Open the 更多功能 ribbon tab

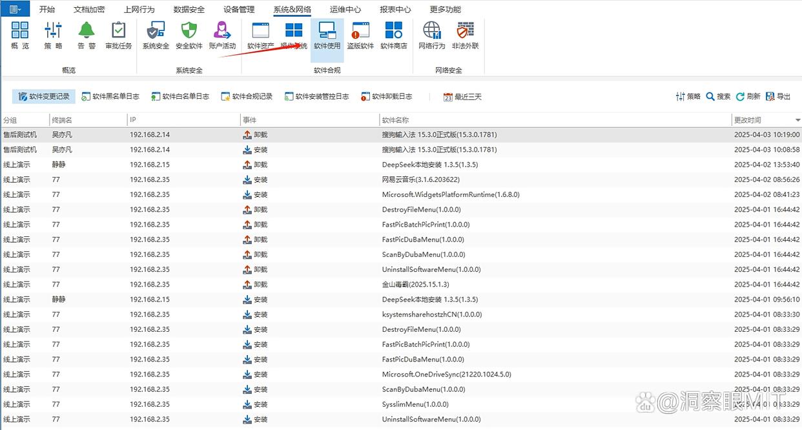point(446,10)
